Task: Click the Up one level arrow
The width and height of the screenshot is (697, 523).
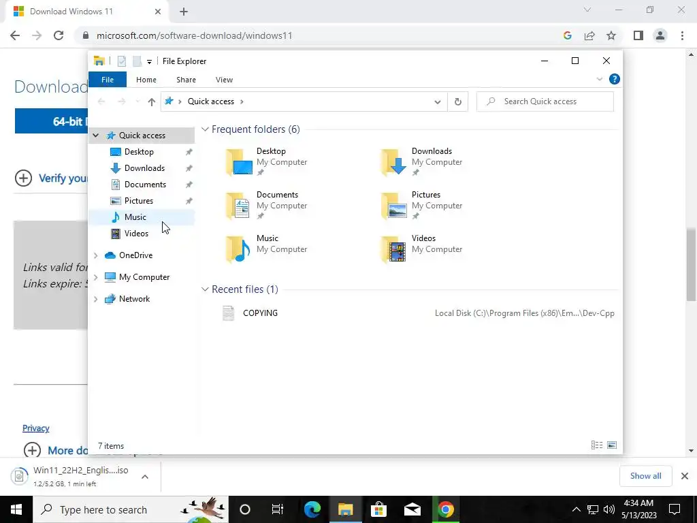Action: [152, 102]
